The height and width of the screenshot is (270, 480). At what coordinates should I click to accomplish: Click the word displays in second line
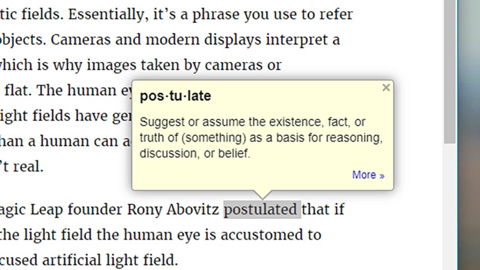(x=233, y=40)
